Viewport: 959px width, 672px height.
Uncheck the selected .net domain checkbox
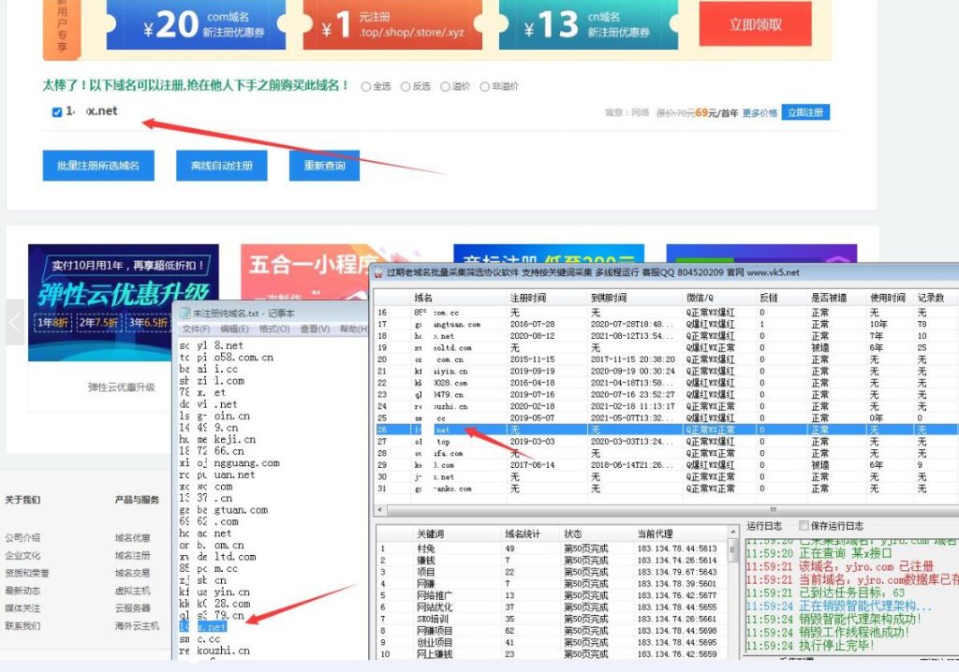point(57,112)
